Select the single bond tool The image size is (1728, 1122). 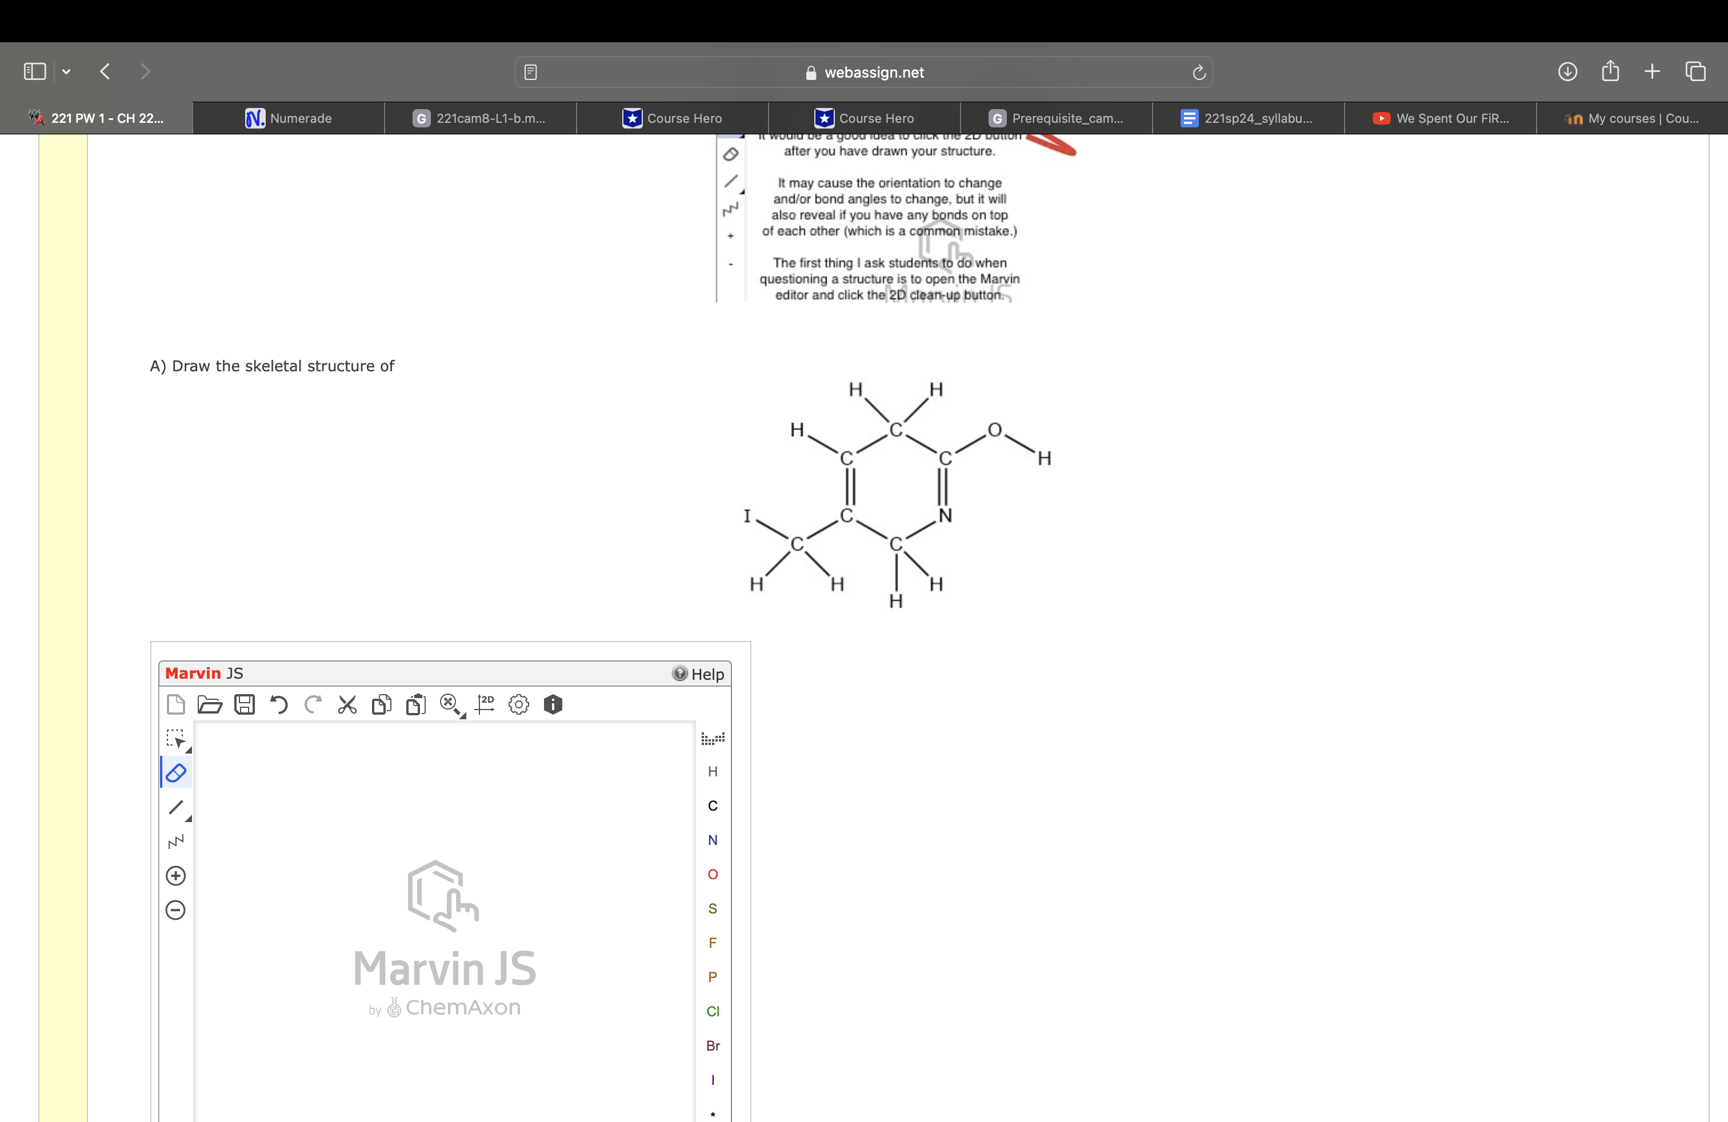(177, 808)
